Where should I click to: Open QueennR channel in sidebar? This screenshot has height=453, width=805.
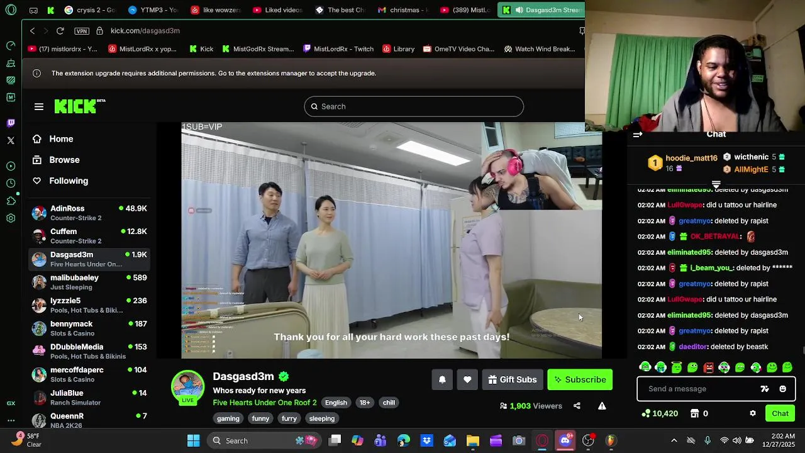(x=89, y=420)
